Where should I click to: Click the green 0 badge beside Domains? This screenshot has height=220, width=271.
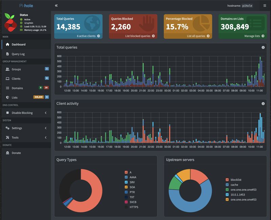click(x=41, y=88)
